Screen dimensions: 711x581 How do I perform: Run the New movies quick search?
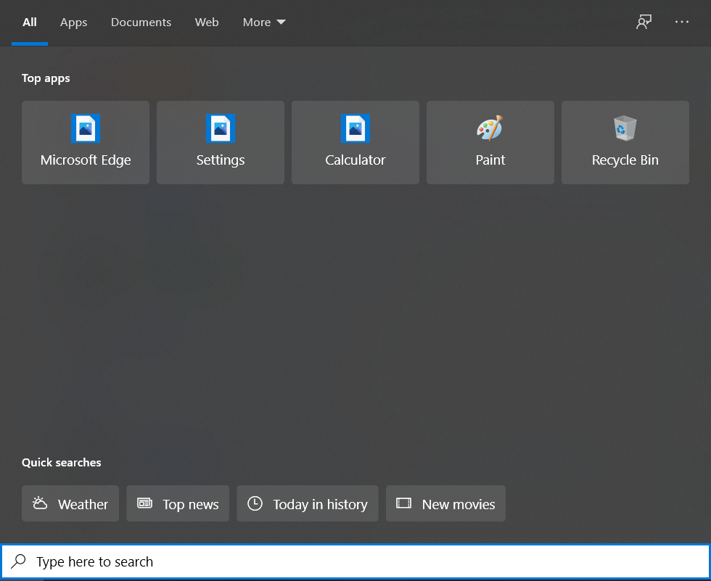coord(445,503)
